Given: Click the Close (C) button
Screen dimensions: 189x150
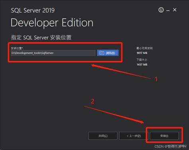Looking at the screenshot, I should click(x=103, y=136).
